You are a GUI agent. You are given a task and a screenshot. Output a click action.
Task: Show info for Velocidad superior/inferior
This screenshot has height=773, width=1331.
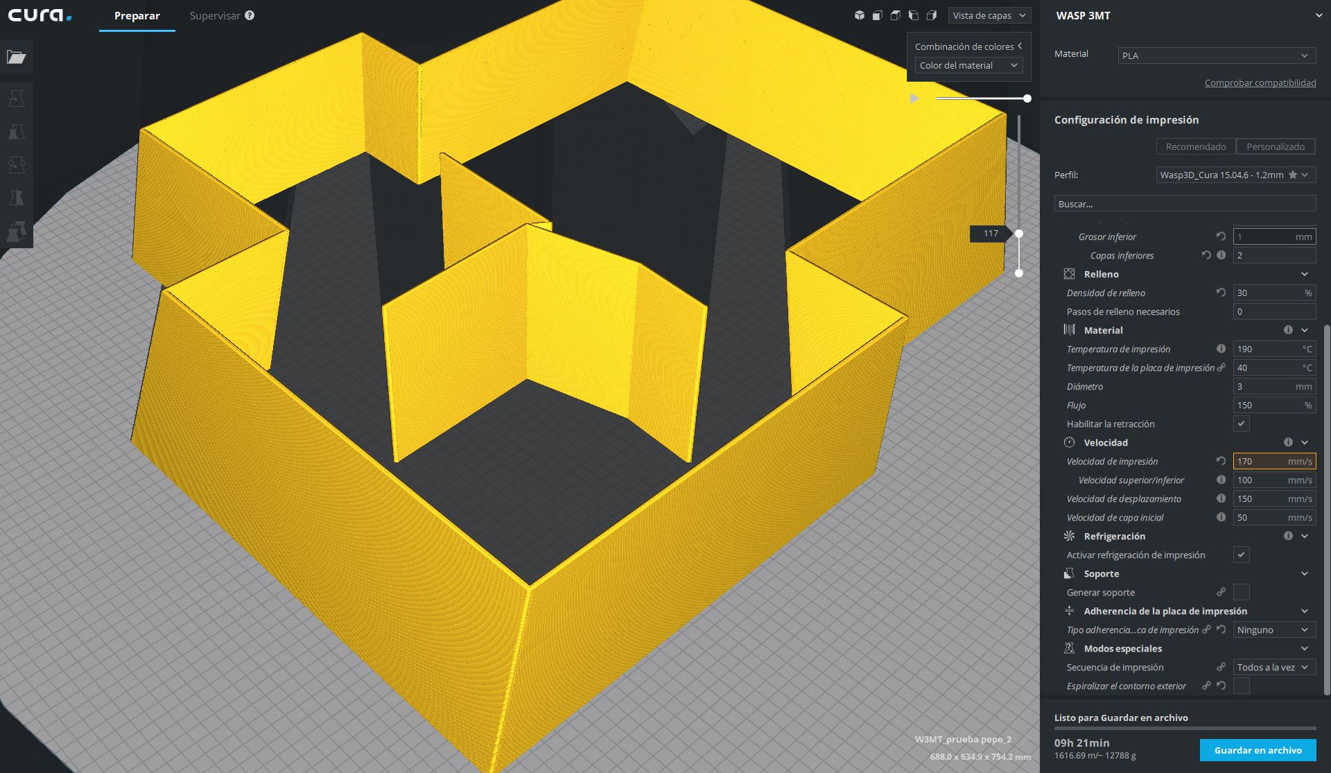pos(1221,480)
